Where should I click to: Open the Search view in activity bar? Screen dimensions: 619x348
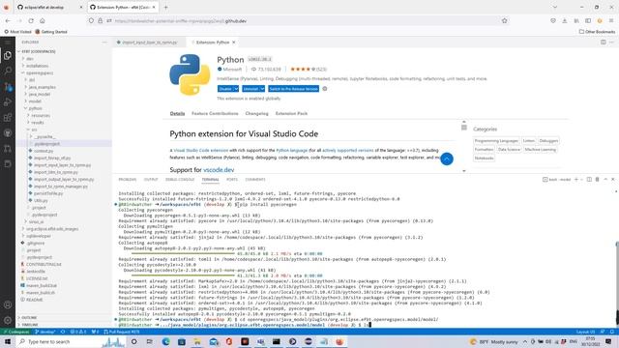(x=8, y=71)
